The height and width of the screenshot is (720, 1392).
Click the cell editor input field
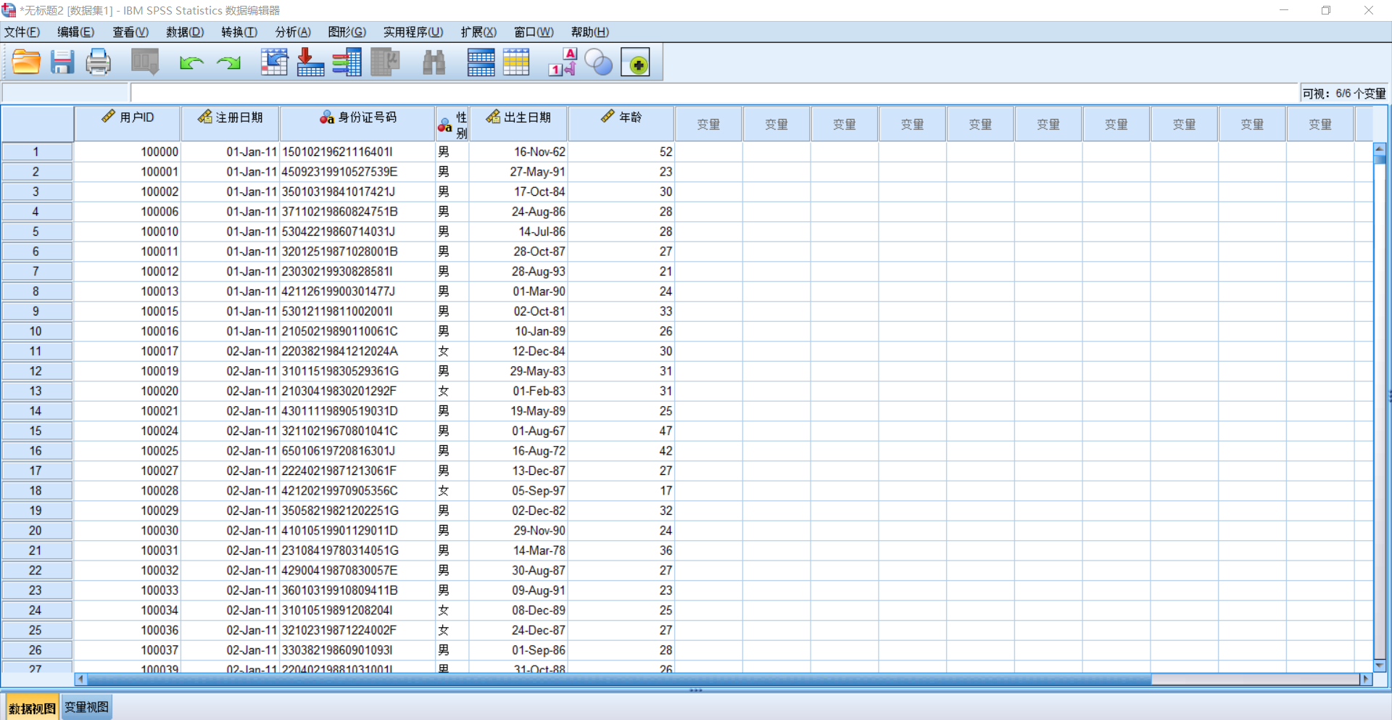(714, 93)
